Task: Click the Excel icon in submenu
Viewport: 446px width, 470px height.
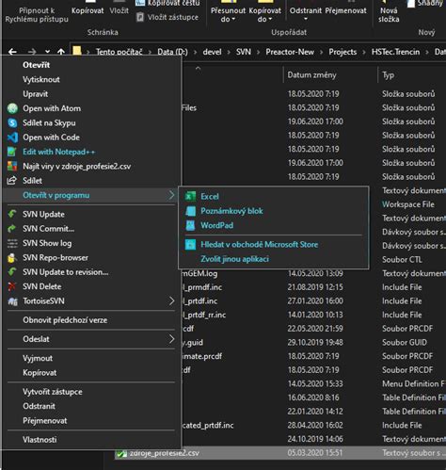Action: [190, 197]
